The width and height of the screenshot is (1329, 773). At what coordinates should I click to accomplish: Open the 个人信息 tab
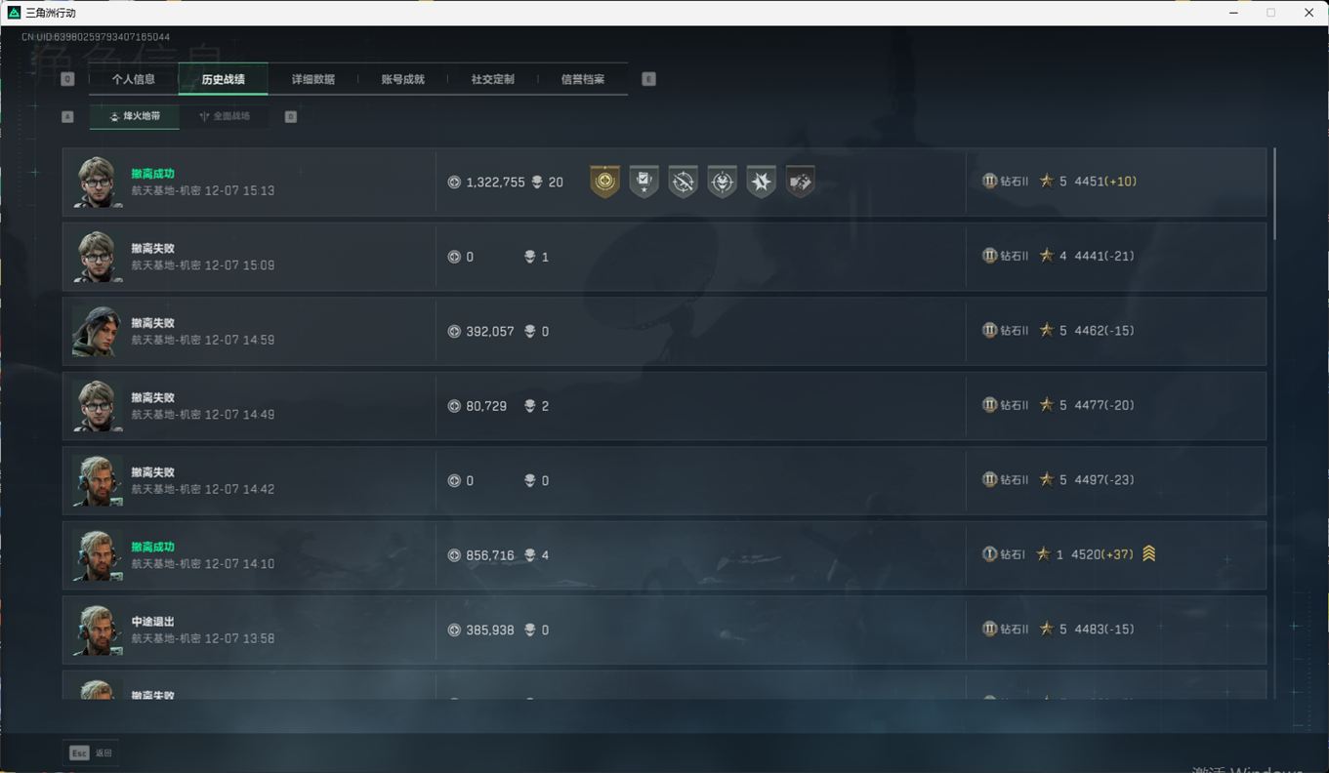[134, 79]
